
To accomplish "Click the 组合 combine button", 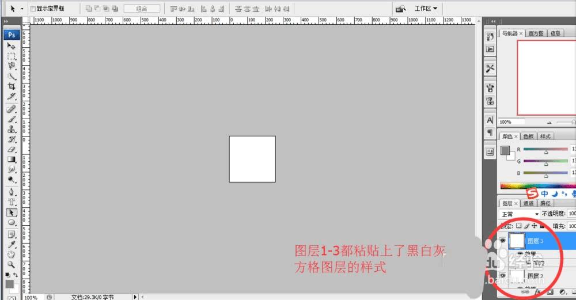I will (142, 9).
